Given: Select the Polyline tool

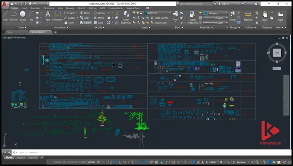Looking at the screenshot, I should (13, 16).
